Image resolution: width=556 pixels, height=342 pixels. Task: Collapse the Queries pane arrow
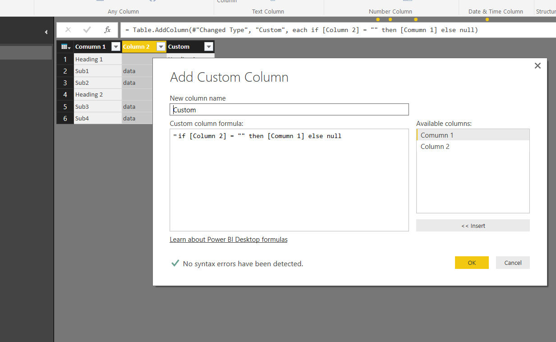pos(46,32)
